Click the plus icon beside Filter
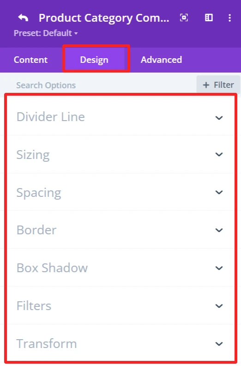The image size is (241, 366). pos(206,85)
